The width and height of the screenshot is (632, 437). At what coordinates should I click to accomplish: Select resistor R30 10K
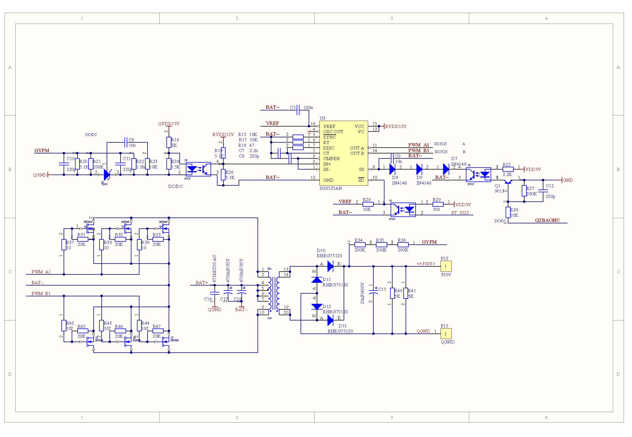click(x=508, y=212)
